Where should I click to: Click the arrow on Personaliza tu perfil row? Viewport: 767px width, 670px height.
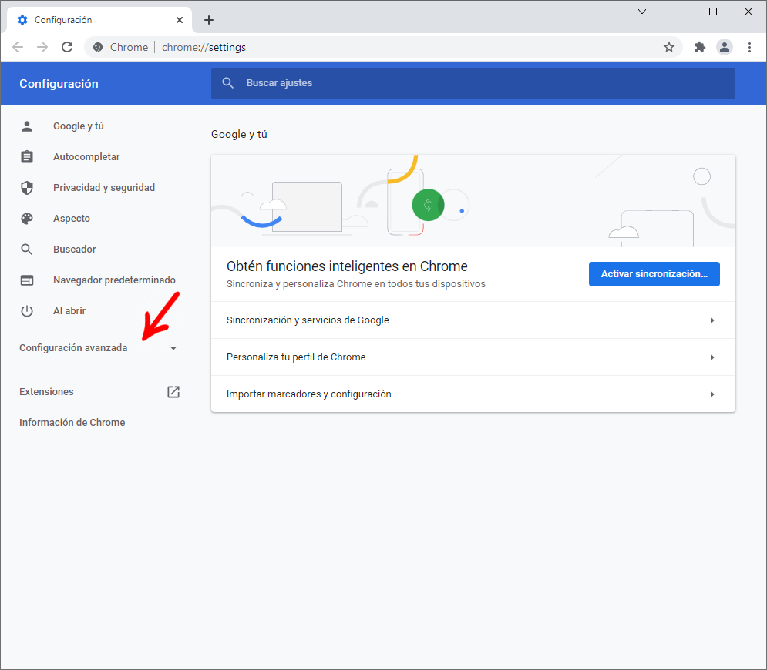[712, 358]
